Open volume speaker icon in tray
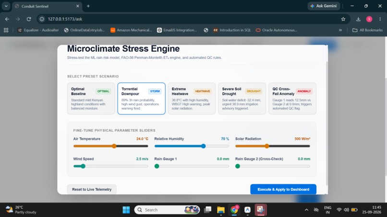Viewport: 387px width, 217px height. (346, 210)
